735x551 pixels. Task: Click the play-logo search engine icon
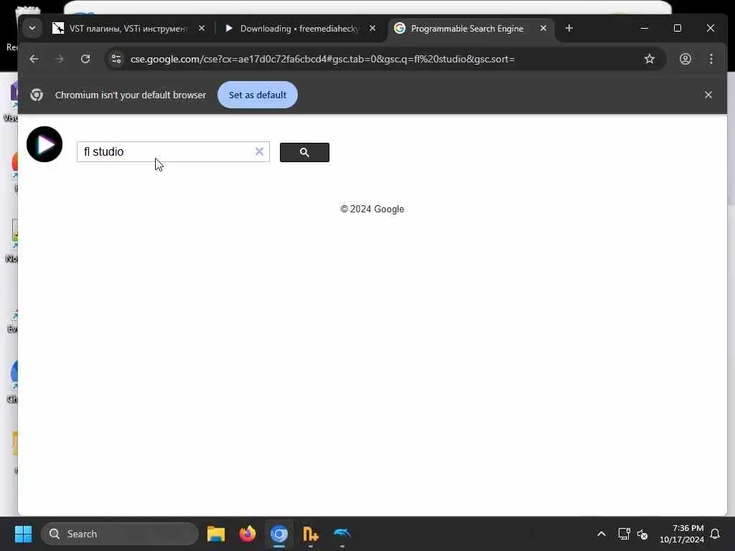pos(45,144)
